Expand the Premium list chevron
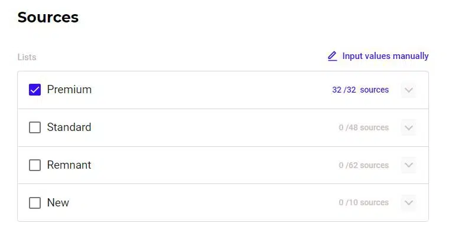The image size is (449, 233). [409, 90]
